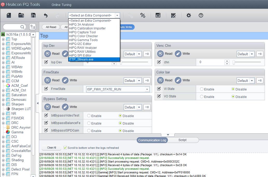The height and width of the screenshot is (177, 268).
Task: Open the ISP_FMW_STATE_RUN combo box
Action: pyautogui.click(x=118, y=89)
